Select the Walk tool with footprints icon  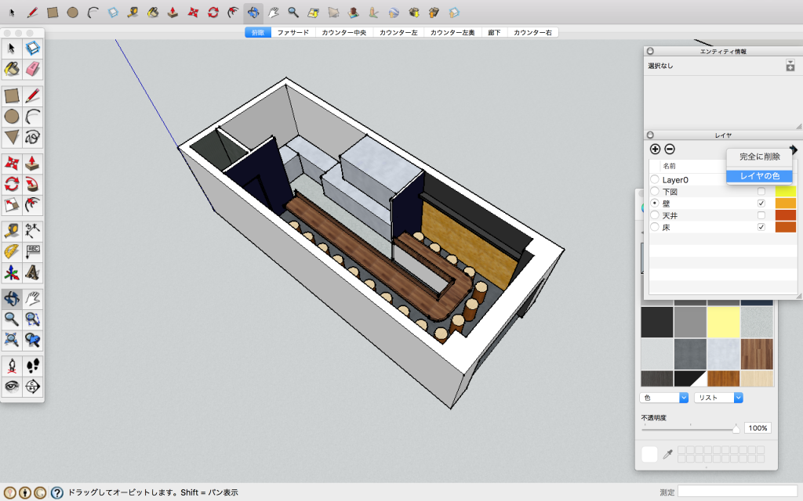click(33, 366)
